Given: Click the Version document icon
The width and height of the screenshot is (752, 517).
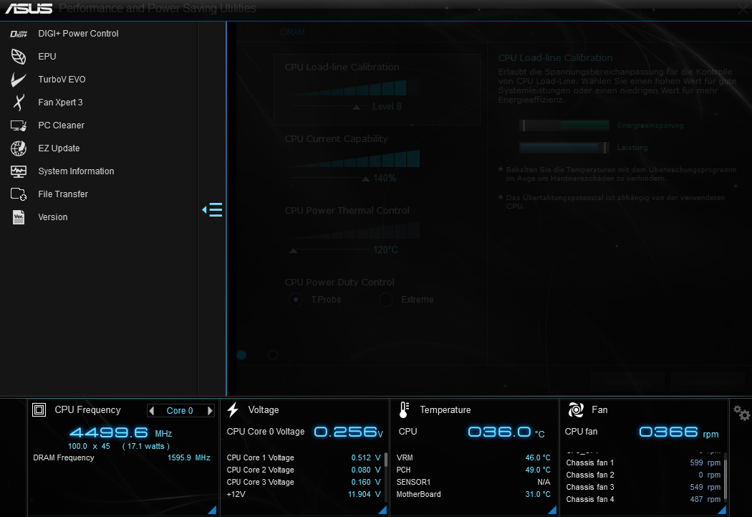Looking at the screenshot, I should [19, 217].
